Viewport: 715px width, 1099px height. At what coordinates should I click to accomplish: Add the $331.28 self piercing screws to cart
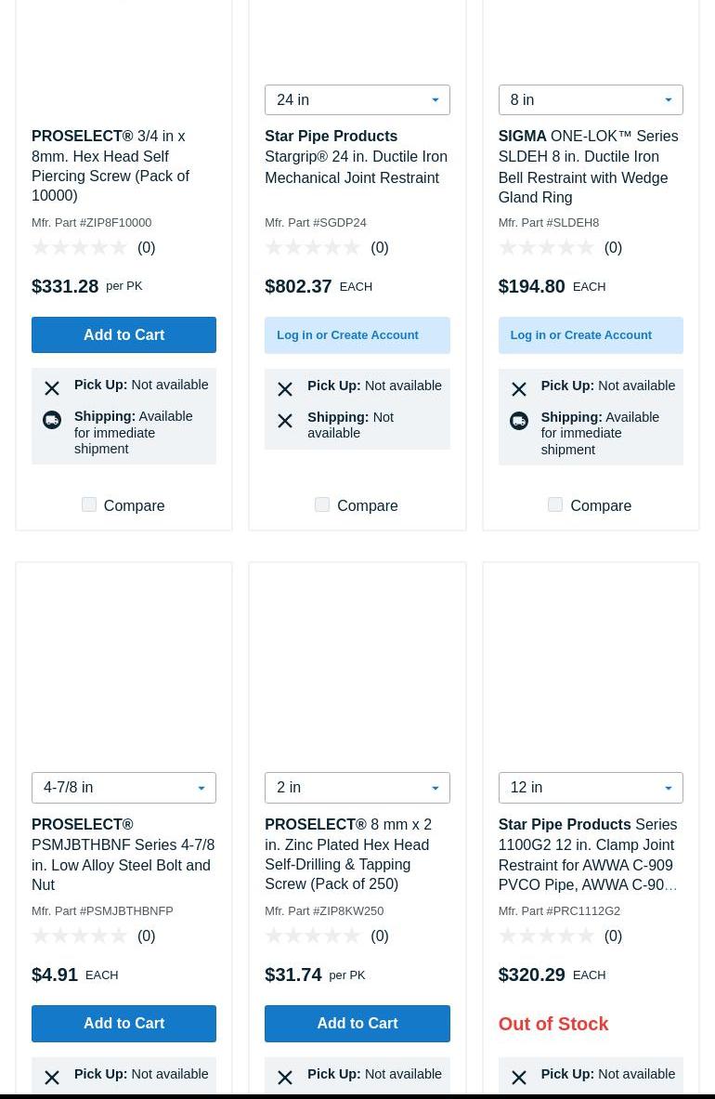123,334
